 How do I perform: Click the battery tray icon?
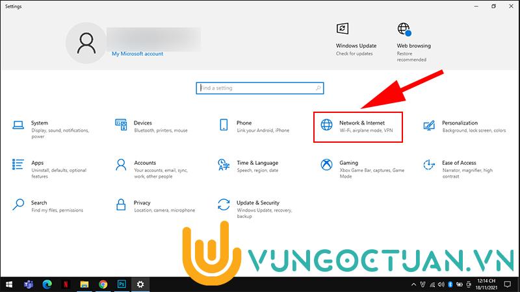(x=460, y=284)
